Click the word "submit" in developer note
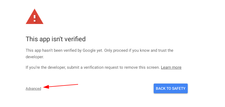 (x=73, y=67)
